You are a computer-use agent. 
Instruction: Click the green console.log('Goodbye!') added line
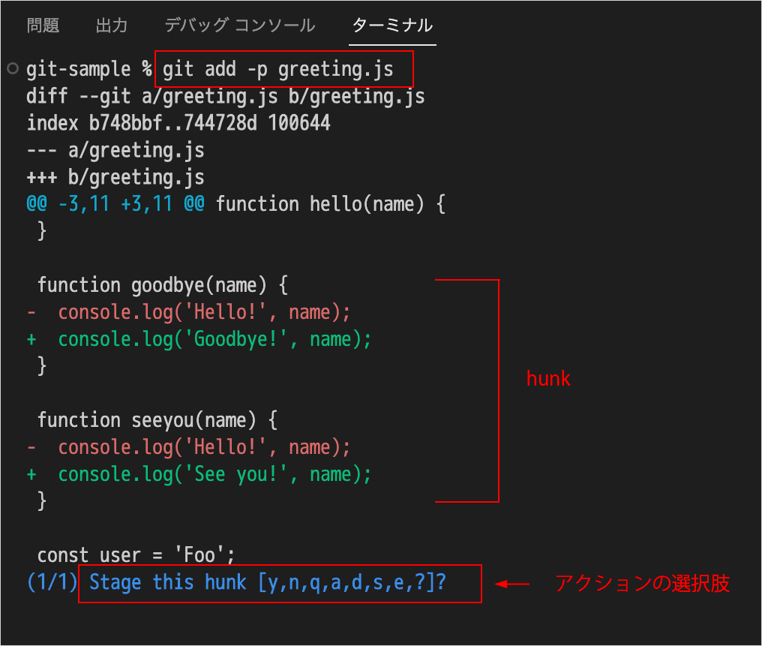pos(199,340)
